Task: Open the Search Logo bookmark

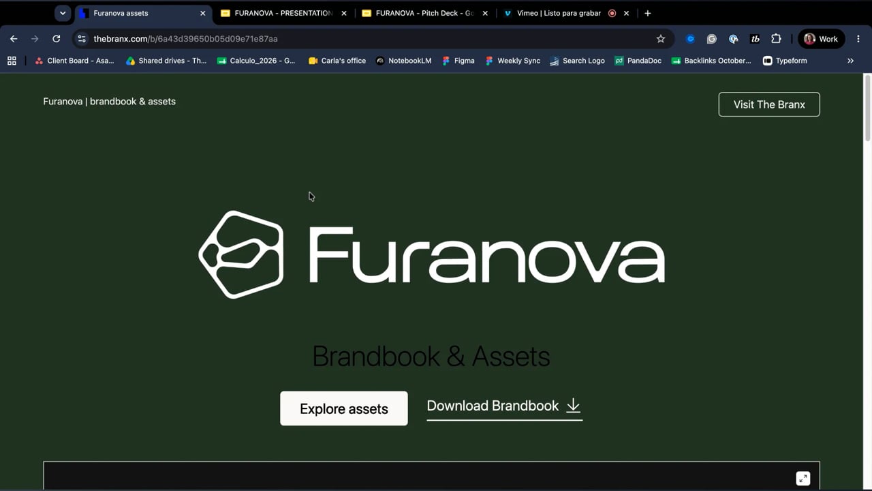Action: click(x=577, y=61)
